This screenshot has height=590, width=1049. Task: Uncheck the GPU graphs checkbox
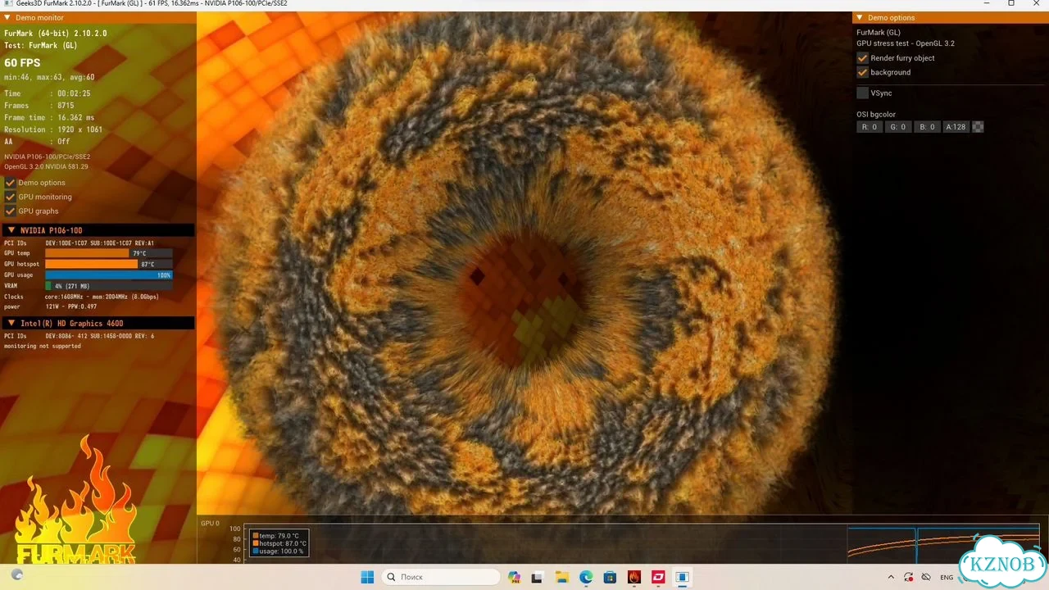coord(10,211)
